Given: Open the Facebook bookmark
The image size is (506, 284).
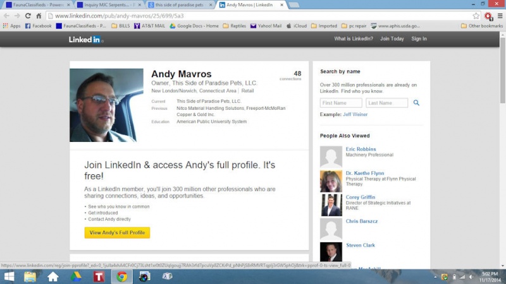Looking at the screenshot, I should point(39,26).
